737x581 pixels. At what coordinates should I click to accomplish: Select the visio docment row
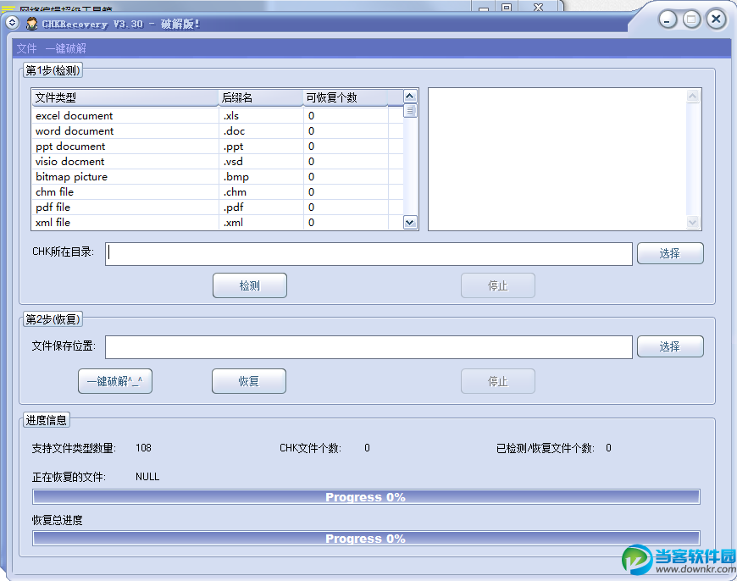coord(217,161)
